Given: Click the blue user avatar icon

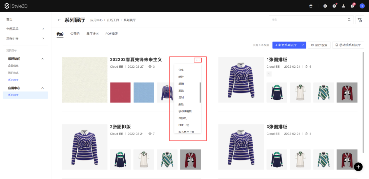Looking at the screenshot, I should pyautogui.click(x=362, y=6).
